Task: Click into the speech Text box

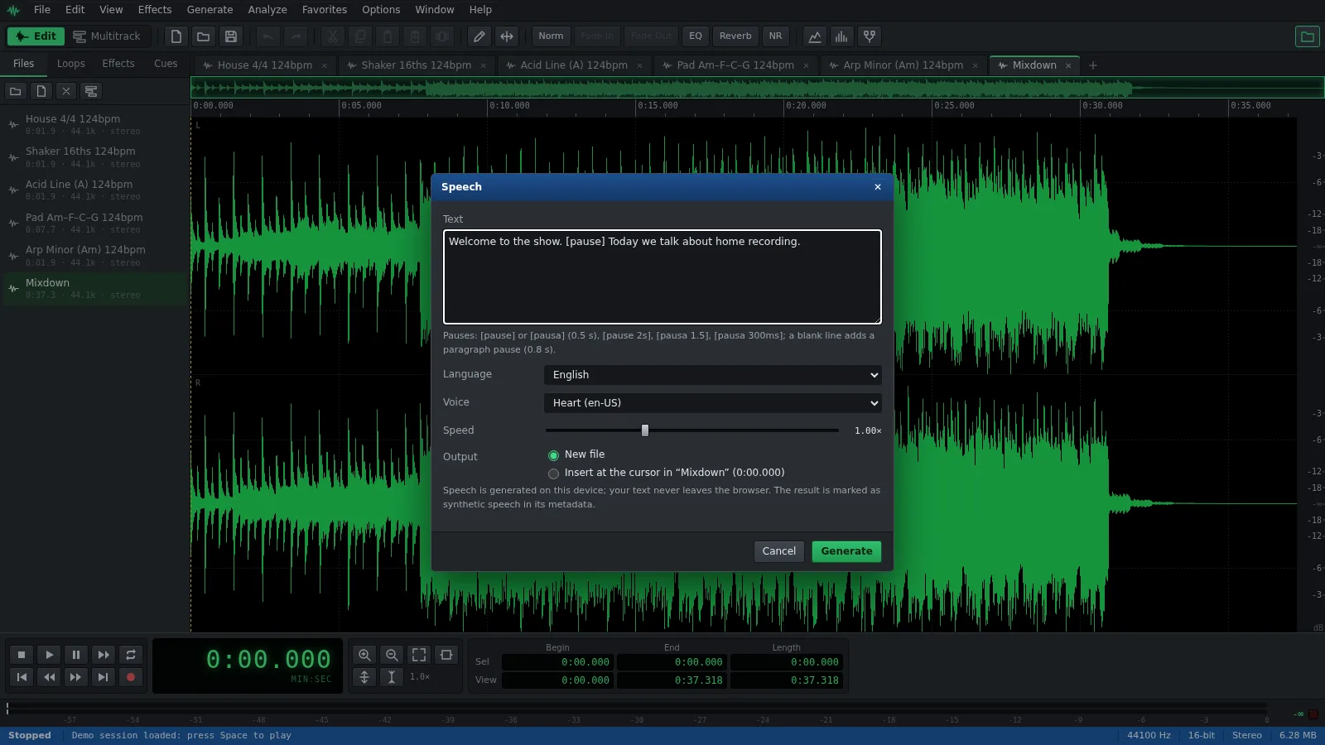Action: [x=662, y=276]
